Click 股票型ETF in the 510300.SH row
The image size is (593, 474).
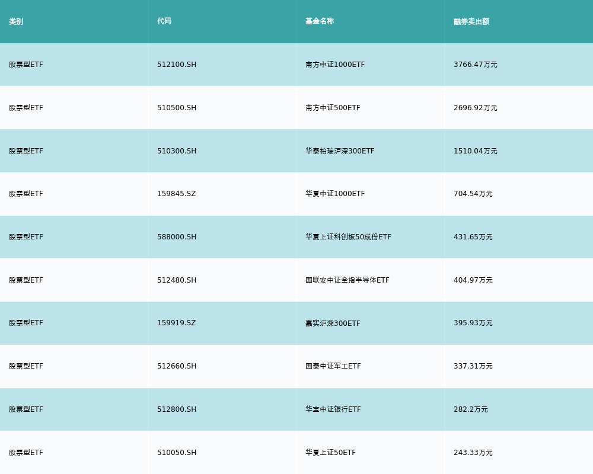(x=26, y=151)
